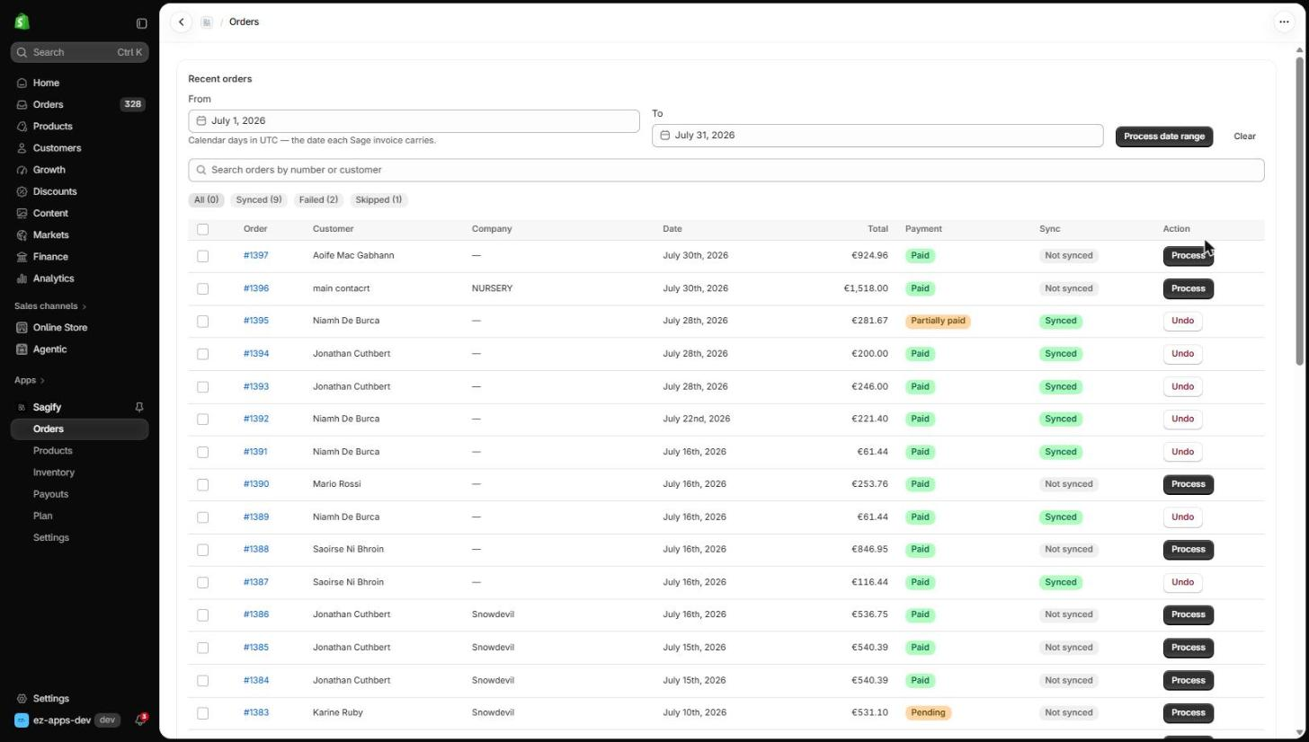
Task: Go back using the back arrow
Action: point(181,22)
